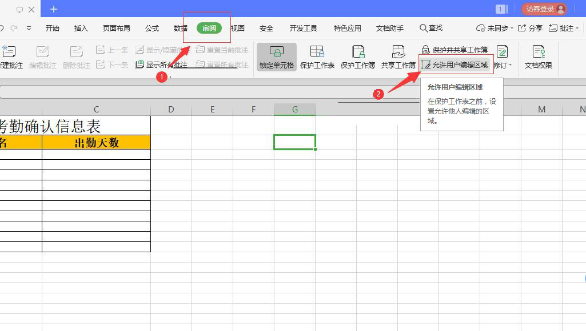Screen dimensions: 586x331
Task: Click Protect Sheet (保护工作表) icon
Action: [317, 51]
